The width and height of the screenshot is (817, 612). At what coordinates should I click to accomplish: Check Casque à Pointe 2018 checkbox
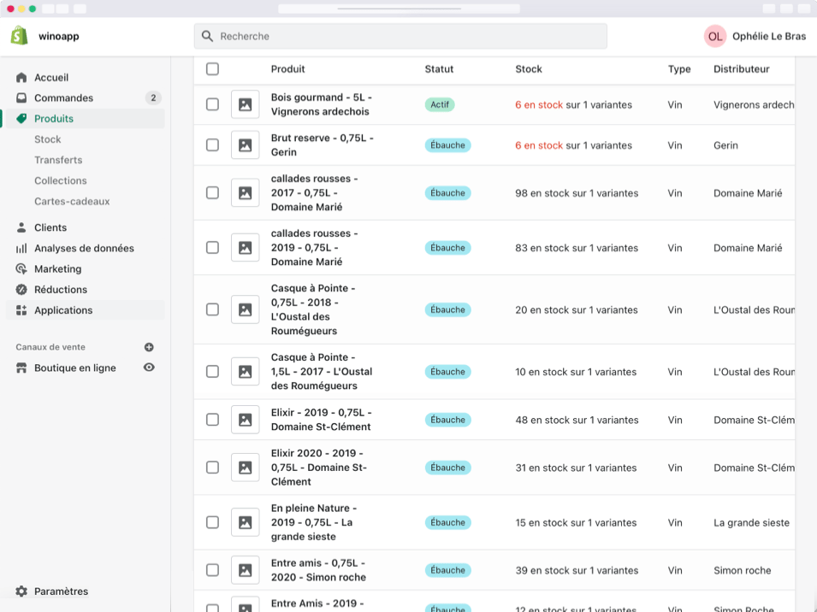(212, 309)
